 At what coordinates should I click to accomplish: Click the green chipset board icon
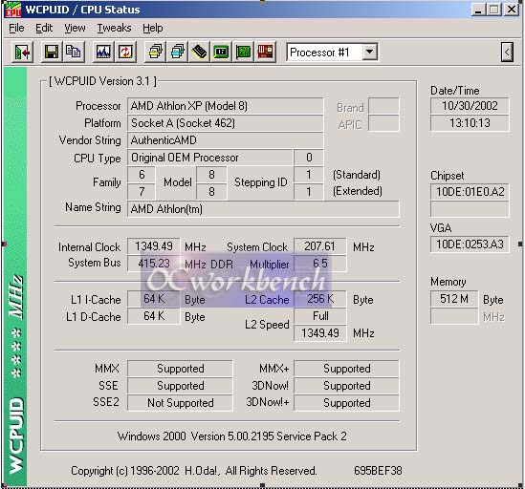(221, 52)
